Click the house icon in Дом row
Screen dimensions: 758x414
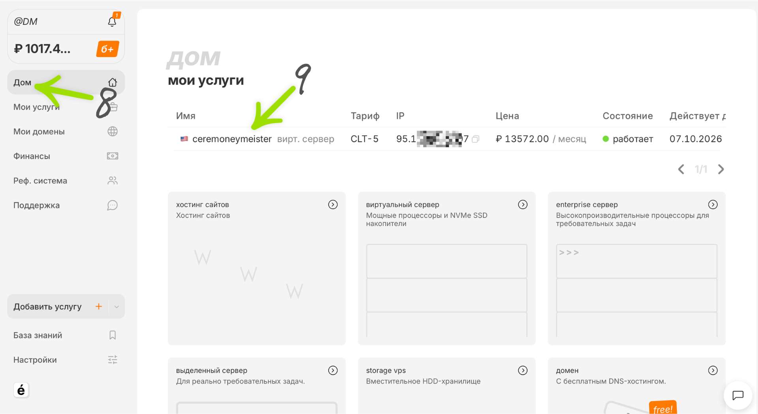click(x=113, y=82)
